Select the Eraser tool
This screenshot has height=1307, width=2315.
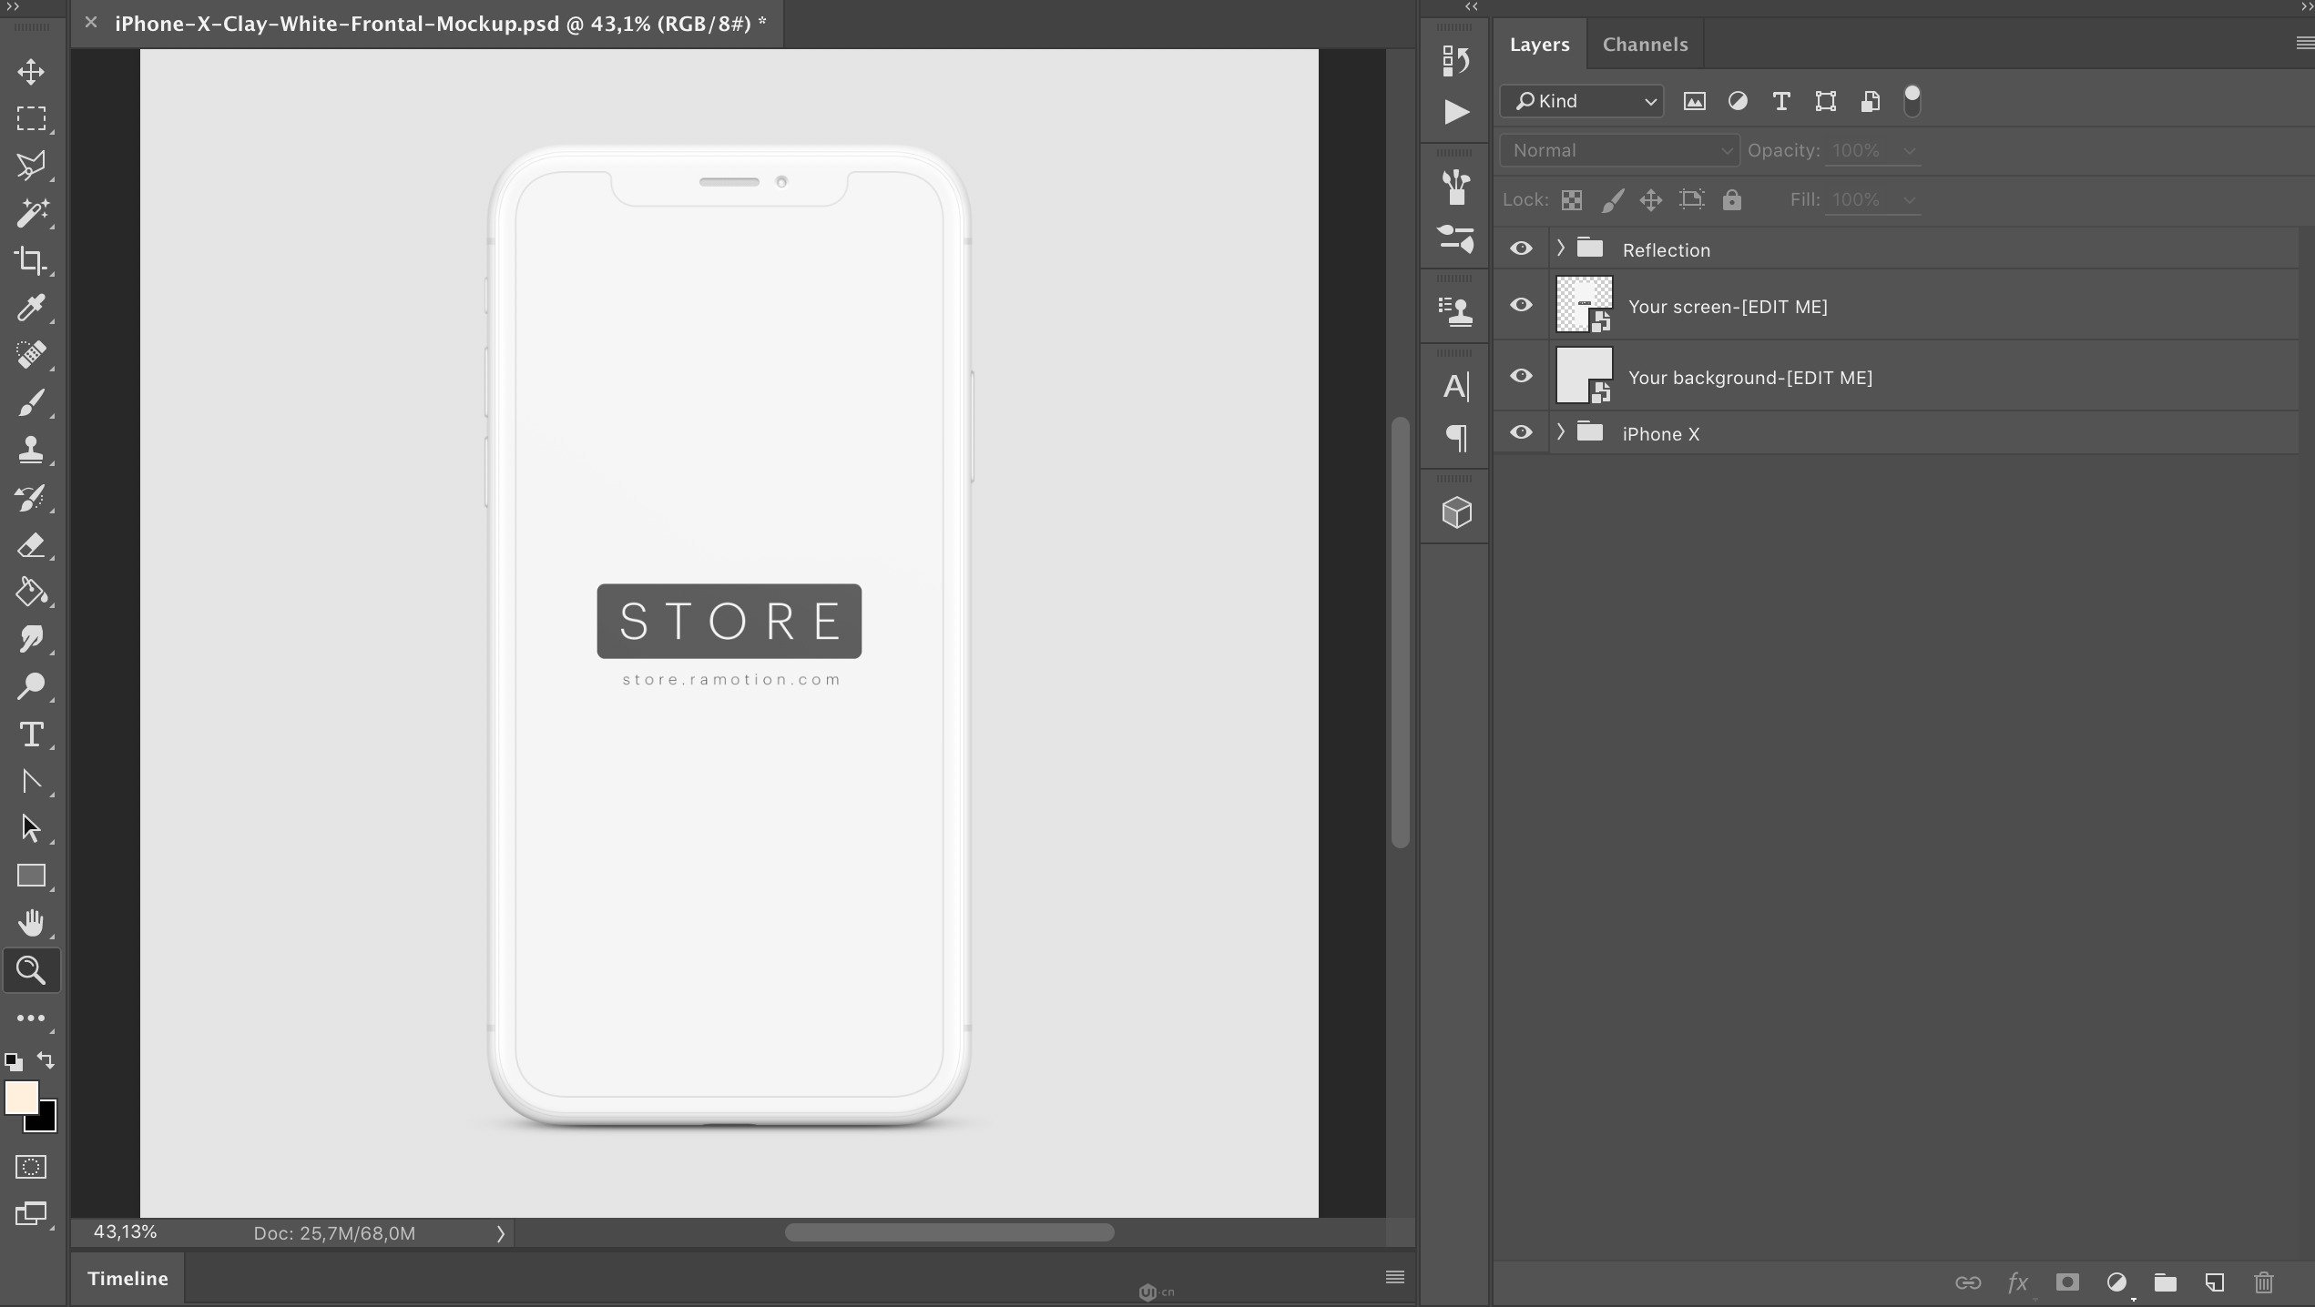pyautogui.click(x=31, y=545)
